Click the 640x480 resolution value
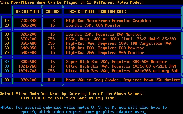Screen dimensions: 183x114 (29, 52)
